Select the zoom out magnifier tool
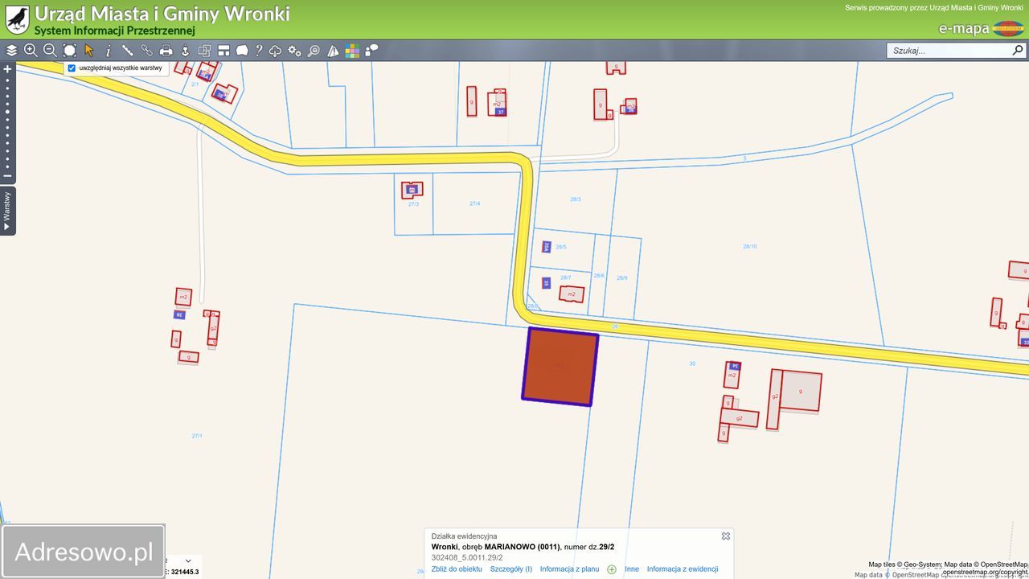This screenshot has height=579, width=1029. 50,51
